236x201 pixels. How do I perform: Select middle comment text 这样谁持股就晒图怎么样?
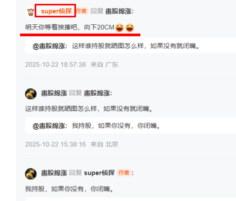(x=61, y=108)
